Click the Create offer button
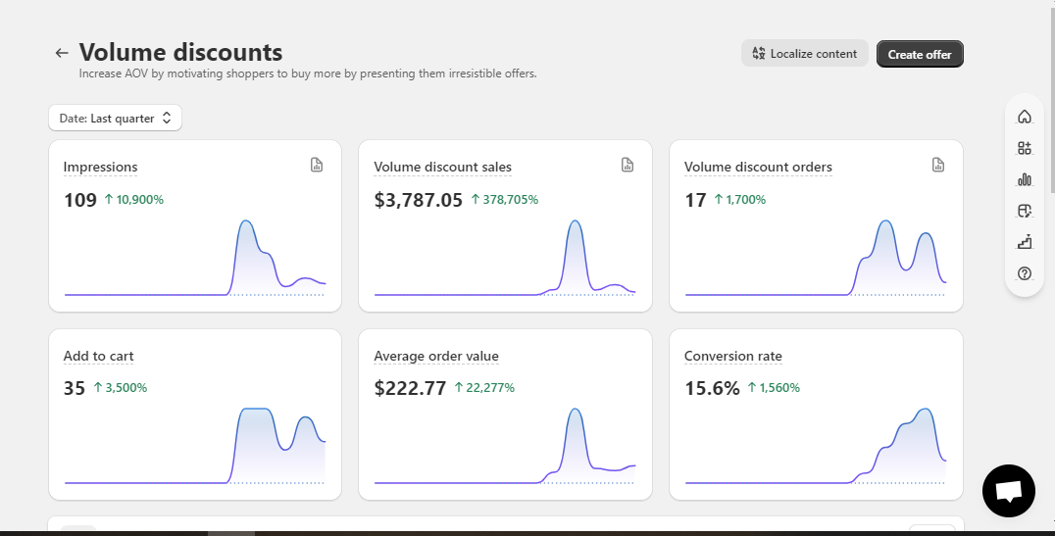 [x=920, y=54]
